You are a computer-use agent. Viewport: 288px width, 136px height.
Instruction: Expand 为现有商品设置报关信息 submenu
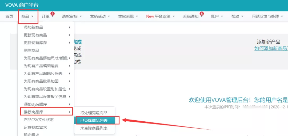pos(46,96)
